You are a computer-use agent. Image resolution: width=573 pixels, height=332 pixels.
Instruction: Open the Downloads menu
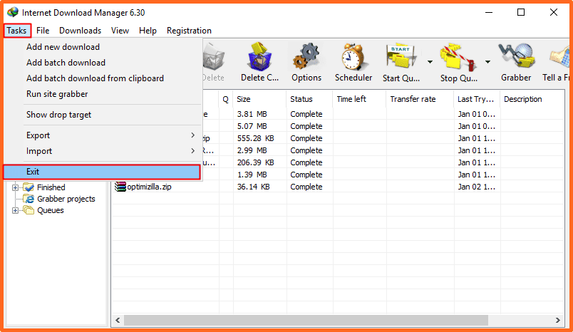tap(80, 31)
